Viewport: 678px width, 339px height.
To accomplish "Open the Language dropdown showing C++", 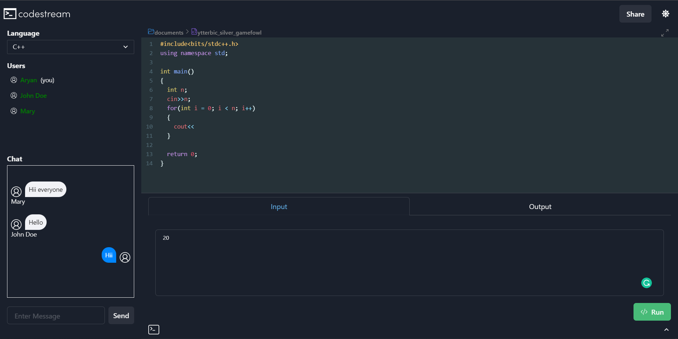I will point(70,47).
